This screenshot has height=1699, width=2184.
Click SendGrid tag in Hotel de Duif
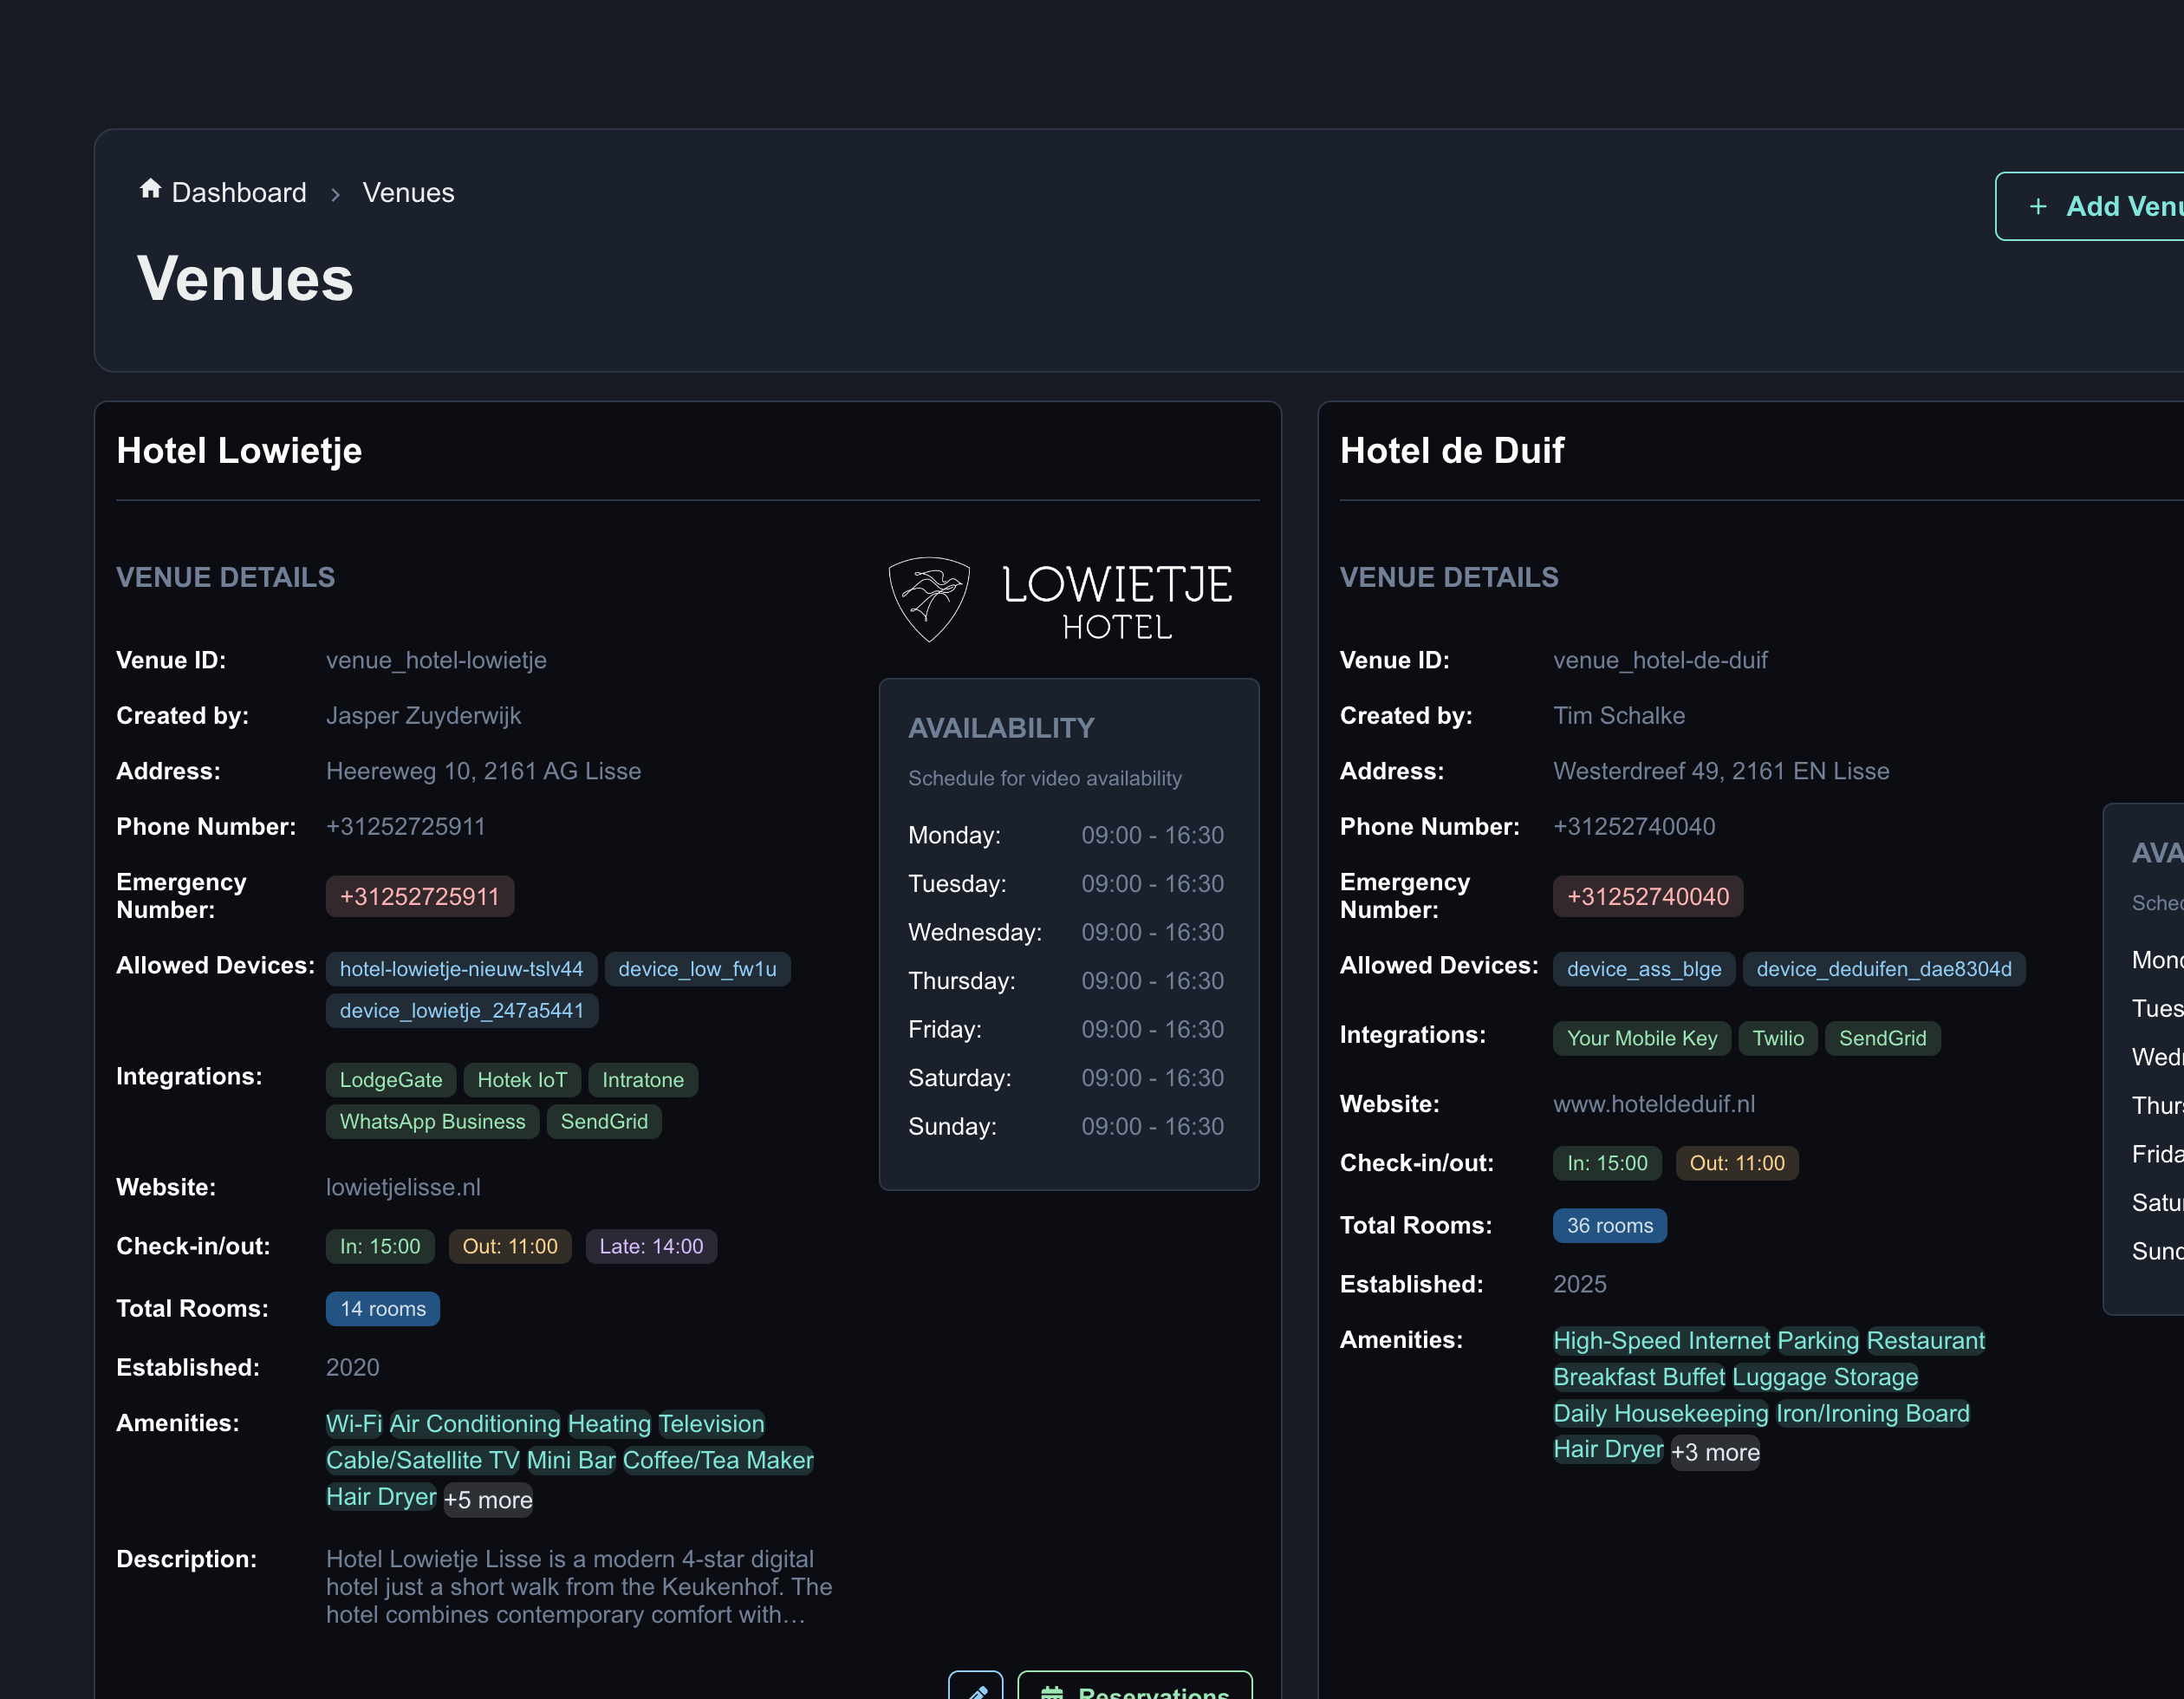click(1883, 1038)
